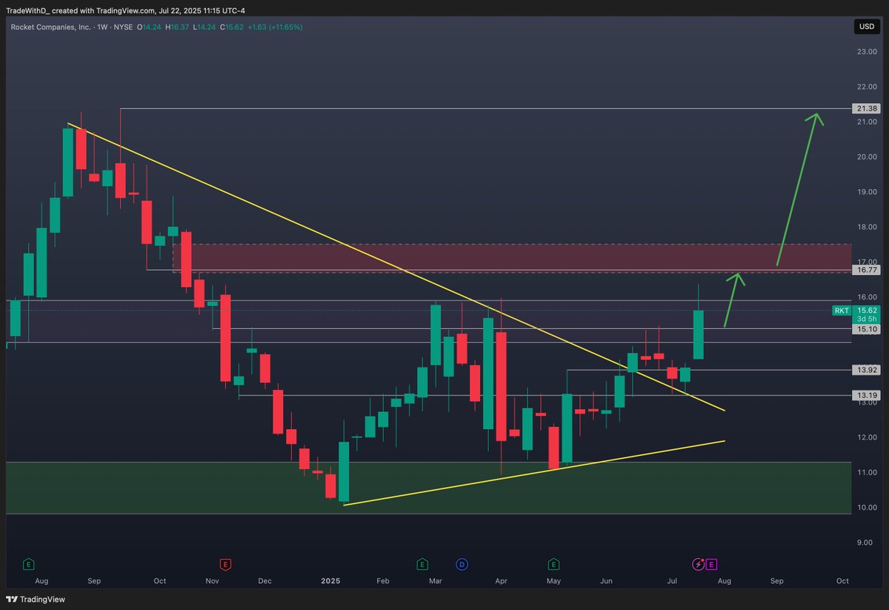
Task: Click the red earnings marker under November
Action: (224, 565)
